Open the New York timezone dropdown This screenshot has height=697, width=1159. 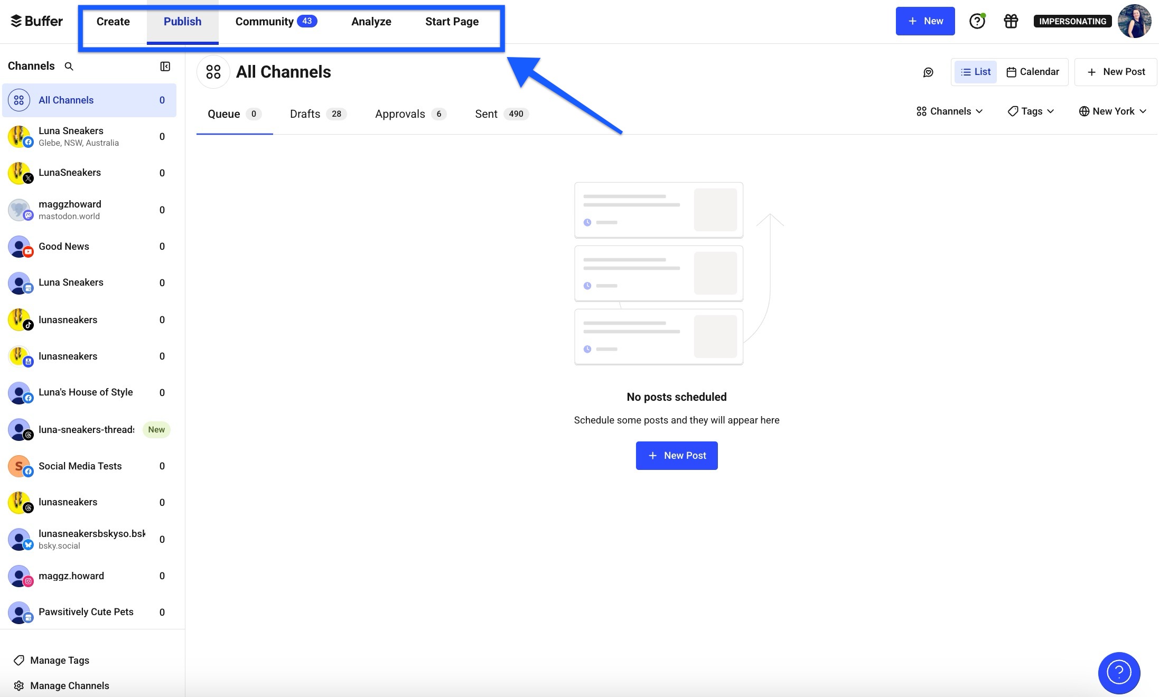1113,111
